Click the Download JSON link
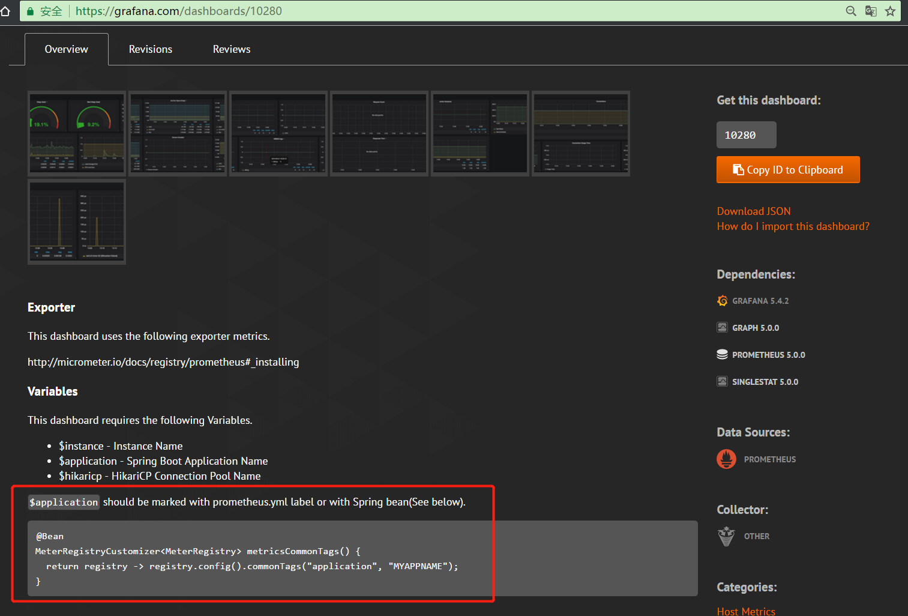The height and width of the screenshot is (616, 908). [754, 211]
